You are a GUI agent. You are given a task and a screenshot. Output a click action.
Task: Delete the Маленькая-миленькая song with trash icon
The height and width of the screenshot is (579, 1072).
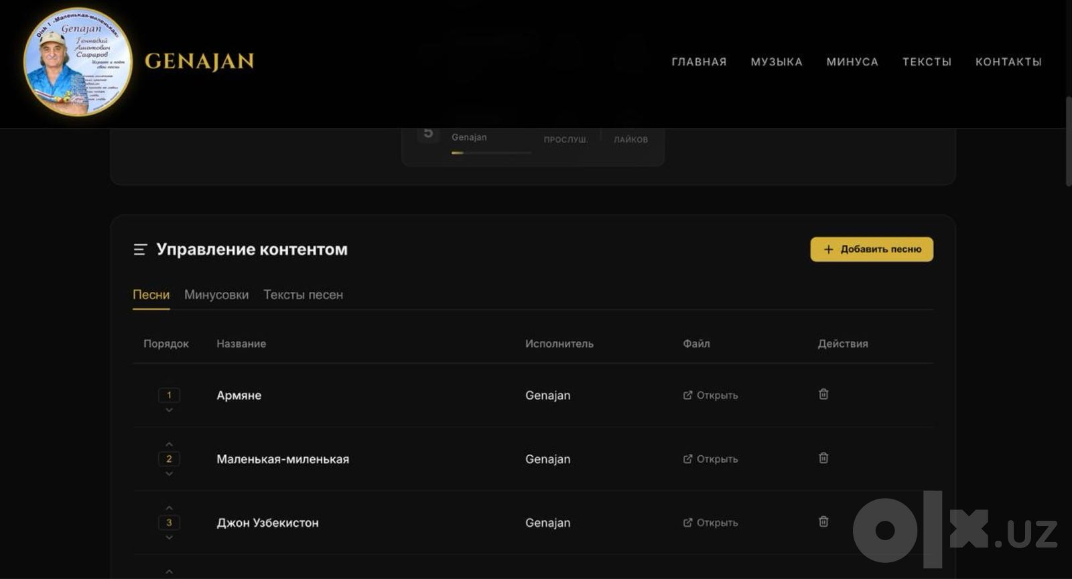[x=823, y=458]
